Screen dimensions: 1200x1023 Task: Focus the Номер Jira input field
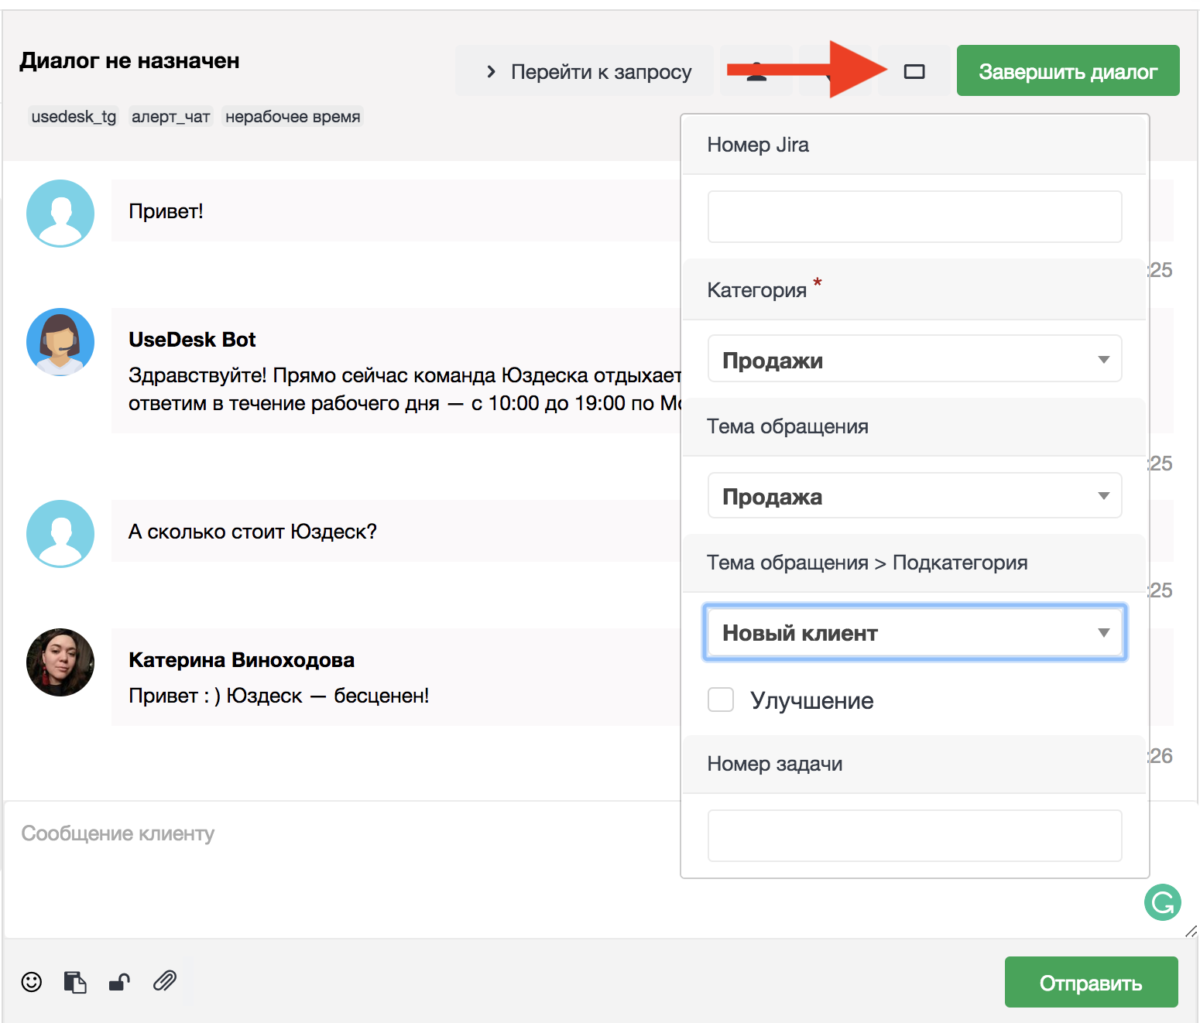pos(914,217)
